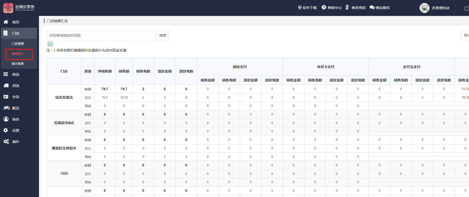469x197 pixels.
Task: Click the 渠道 column header
Action: (88, 71)
